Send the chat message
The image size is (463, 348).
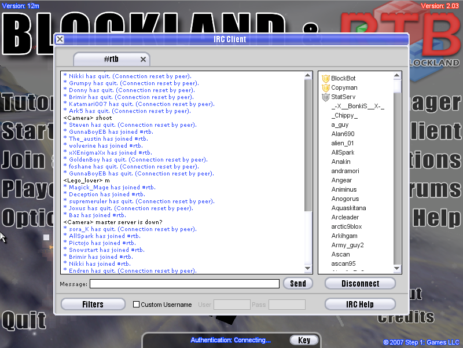(297, 284)
